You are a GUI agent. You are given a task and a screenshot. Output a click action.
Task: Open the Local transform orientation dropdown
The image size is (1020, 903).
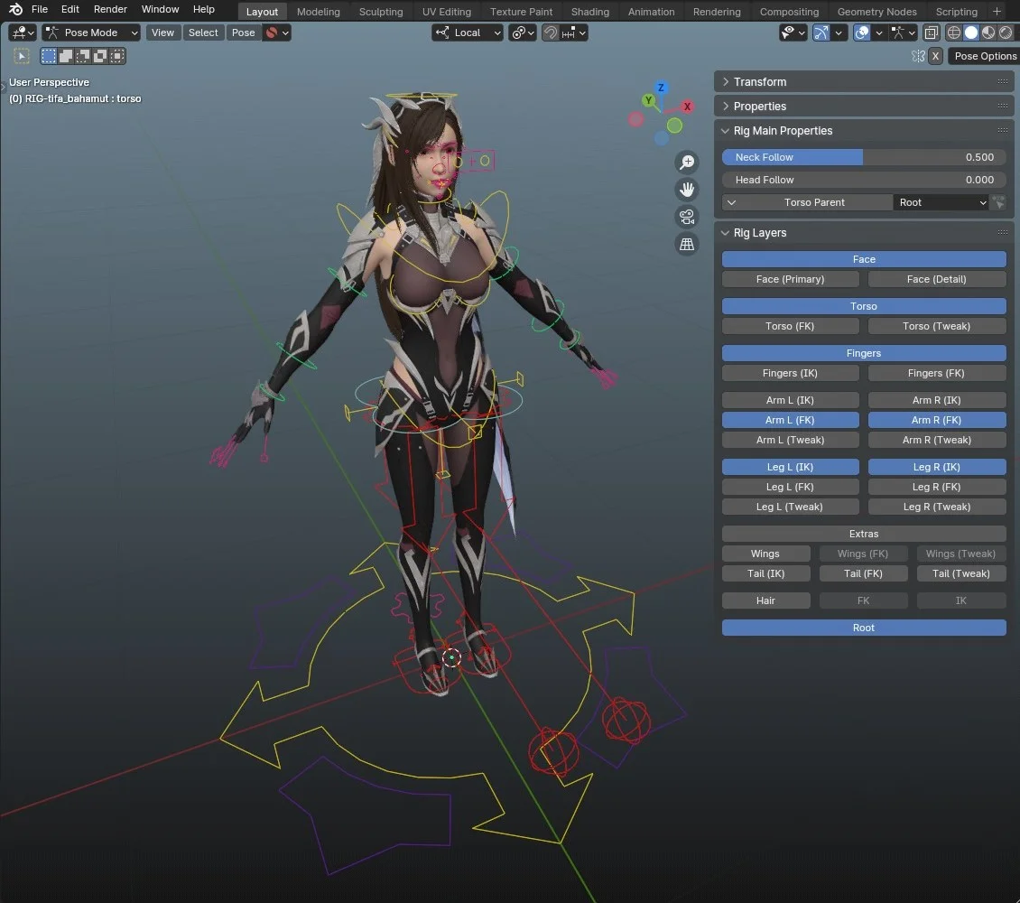(x=467, y=33)
